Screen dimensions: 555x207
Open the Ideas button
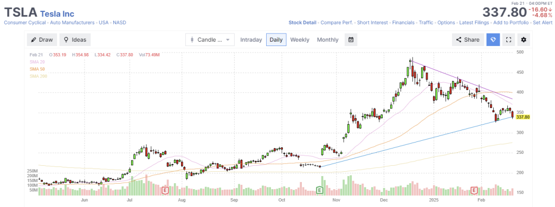pyautogui.click(x=75, y=40)
